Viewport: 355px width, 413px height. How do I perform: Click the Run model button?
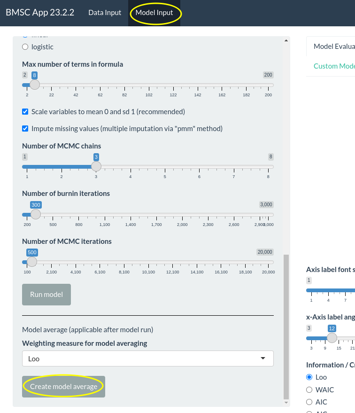point(46,294)
